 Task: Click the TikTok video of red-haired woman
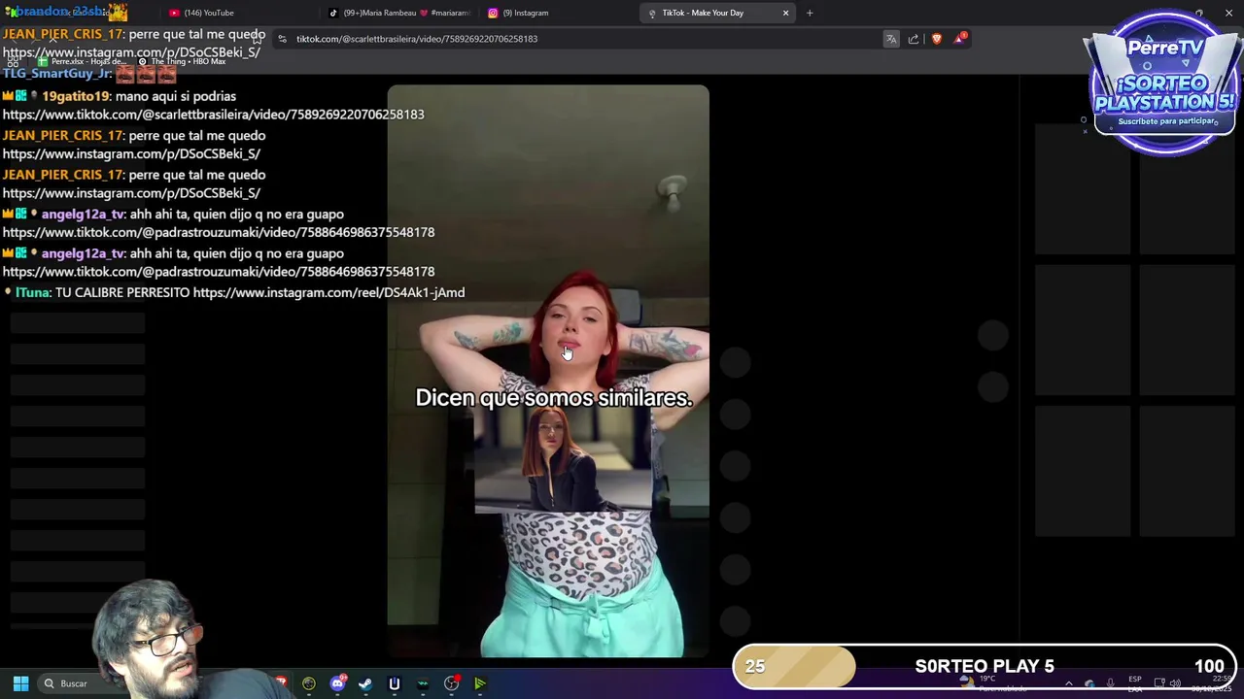548,371
